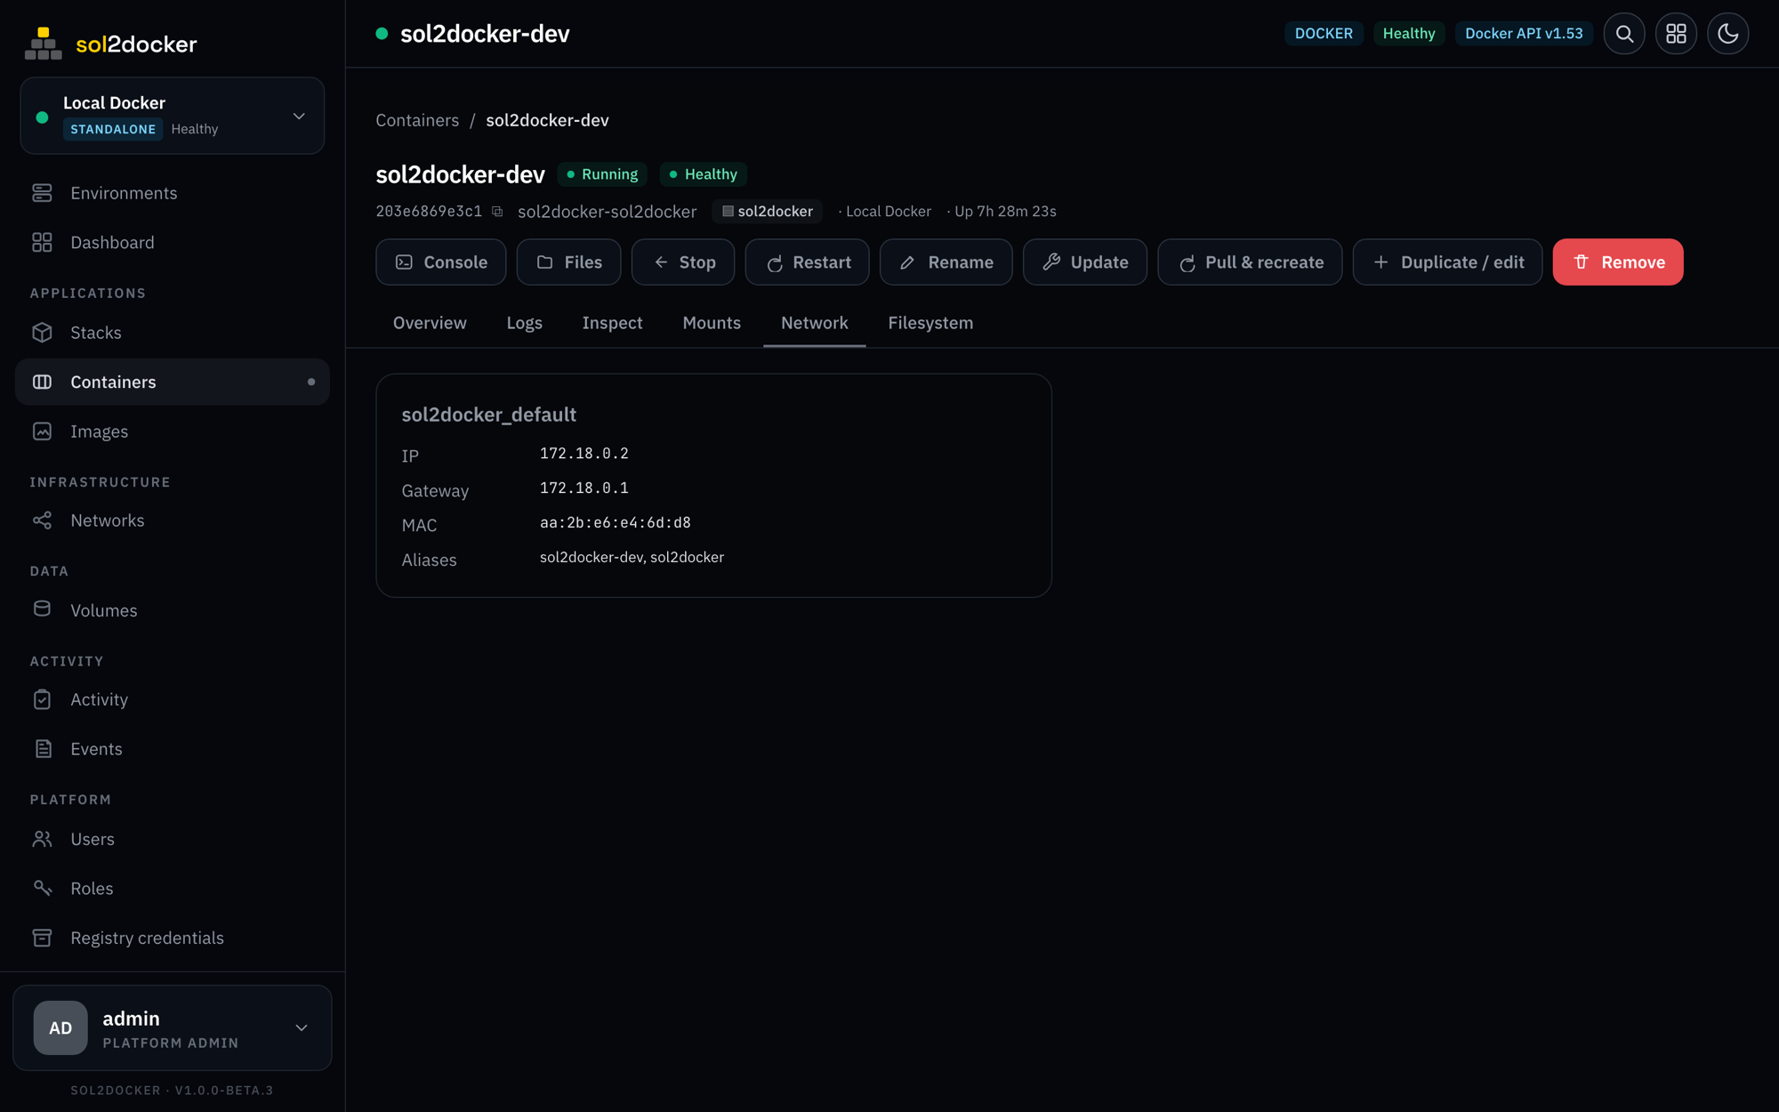Click the Events document icon
The width and height of the screenshot is (1779, 1112).
(42, 749)
